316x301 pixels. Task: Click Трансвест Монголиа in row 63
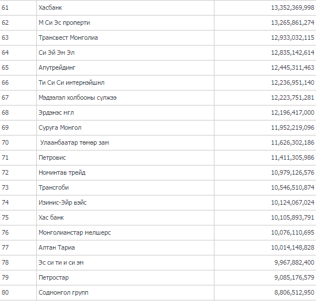(x=68, y=37)
